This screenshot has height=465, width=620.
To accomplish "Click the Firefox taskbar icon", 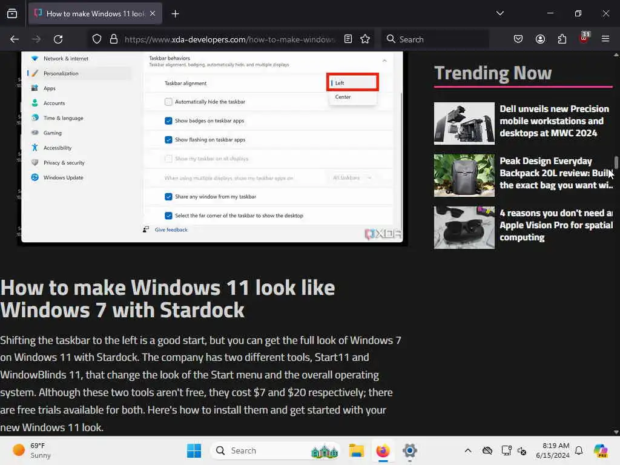I will pyautogui.click(x=383, y=450).
